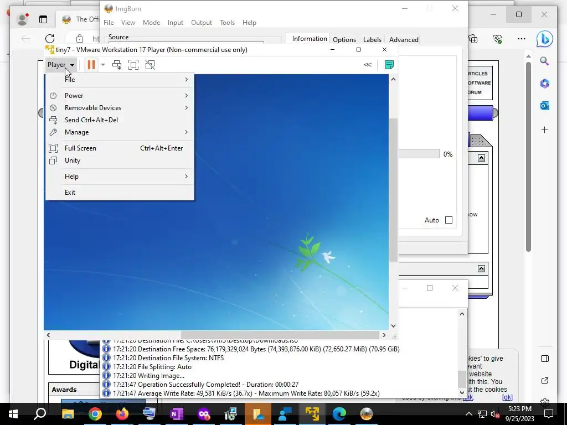Screen dimensions: 567x425
Task: Open ImgBurn Output menu
Action: point(202,22)
